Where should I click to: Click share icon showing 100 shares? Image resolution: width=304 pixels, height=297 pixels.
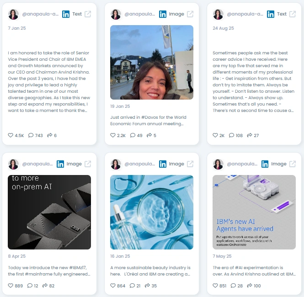[x=250, y=286]
